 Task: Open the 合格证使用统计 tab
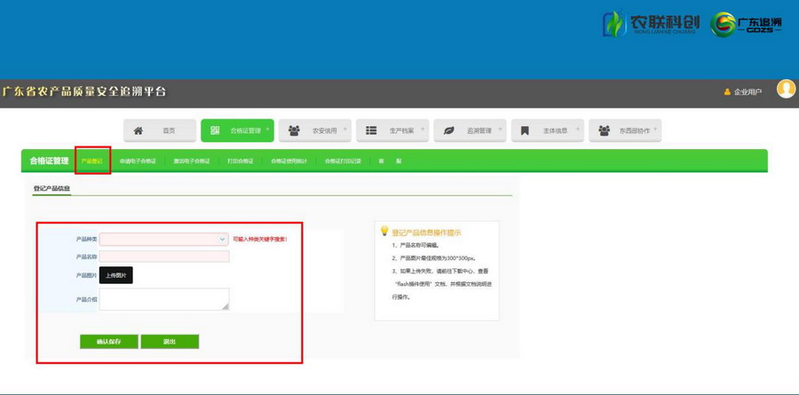[289, 161]
